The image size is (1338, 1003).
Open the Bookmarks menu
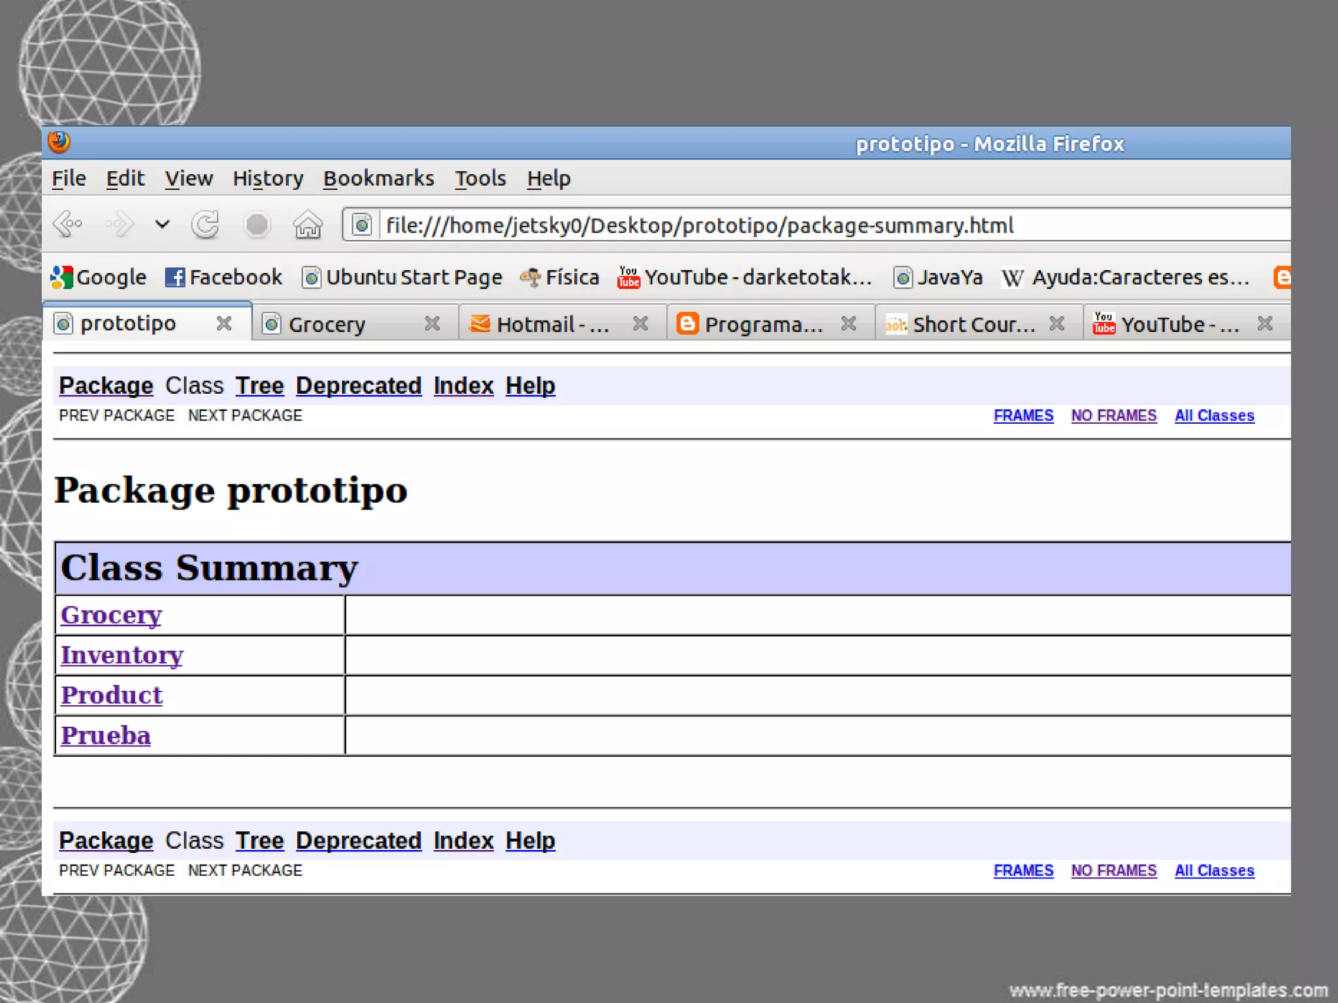[x=378, y=178]
